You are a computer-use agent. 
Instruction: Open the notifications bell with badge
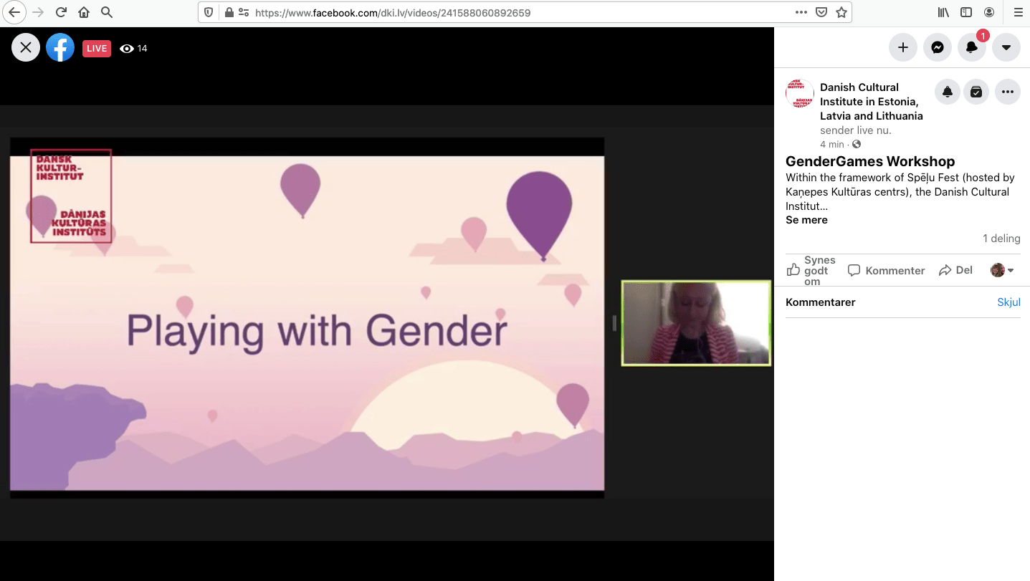pyautogui.click(x=971, y=47)
